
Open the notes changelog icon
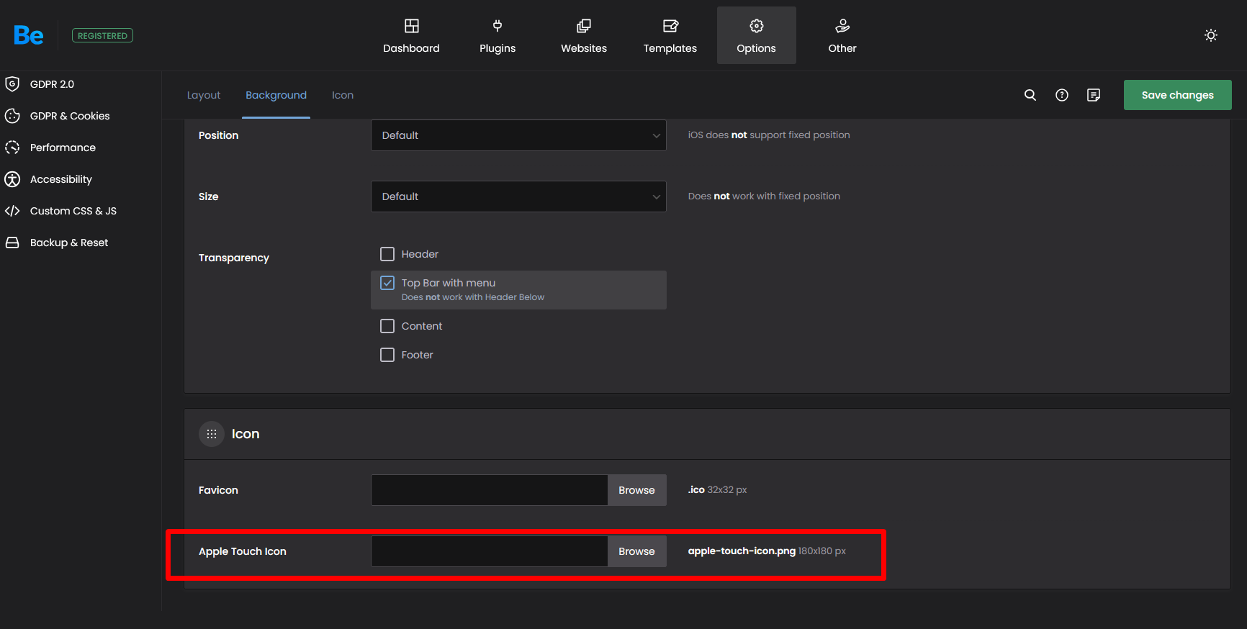(1094, 95)
